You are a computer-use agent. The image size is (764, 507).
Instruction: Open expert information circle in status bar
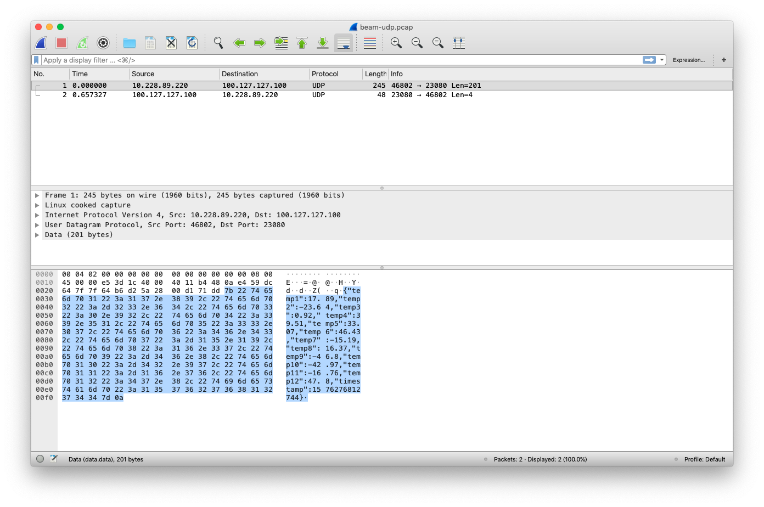40,459
